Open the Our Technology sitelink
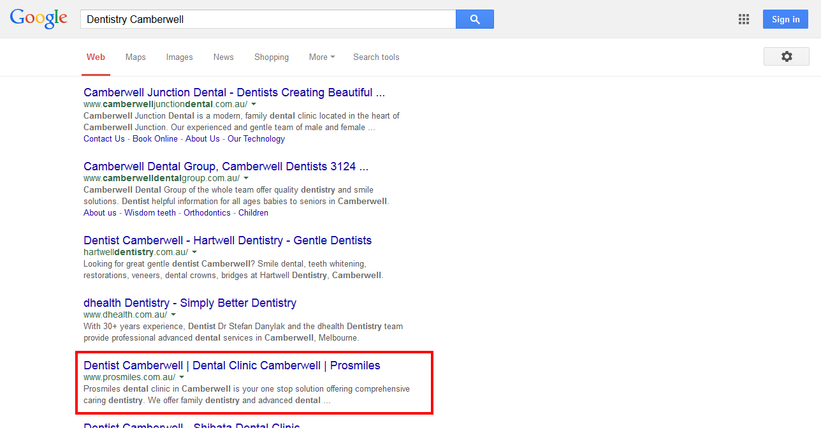This screenshot has width=821, height=428. 256,138
